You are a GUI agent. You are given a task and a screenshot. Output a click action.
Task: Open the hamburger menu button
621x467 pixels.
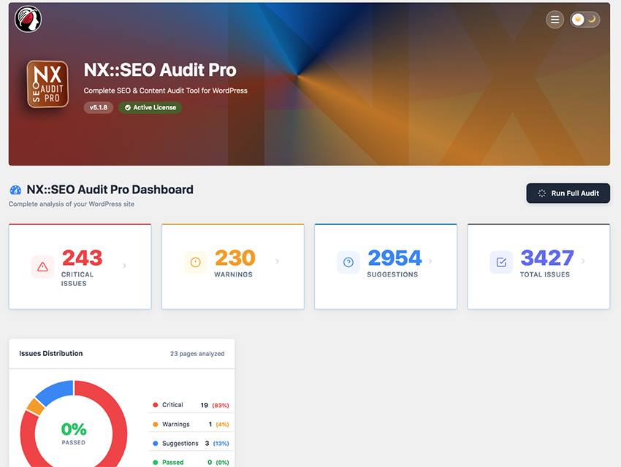(x=555, y=20)
